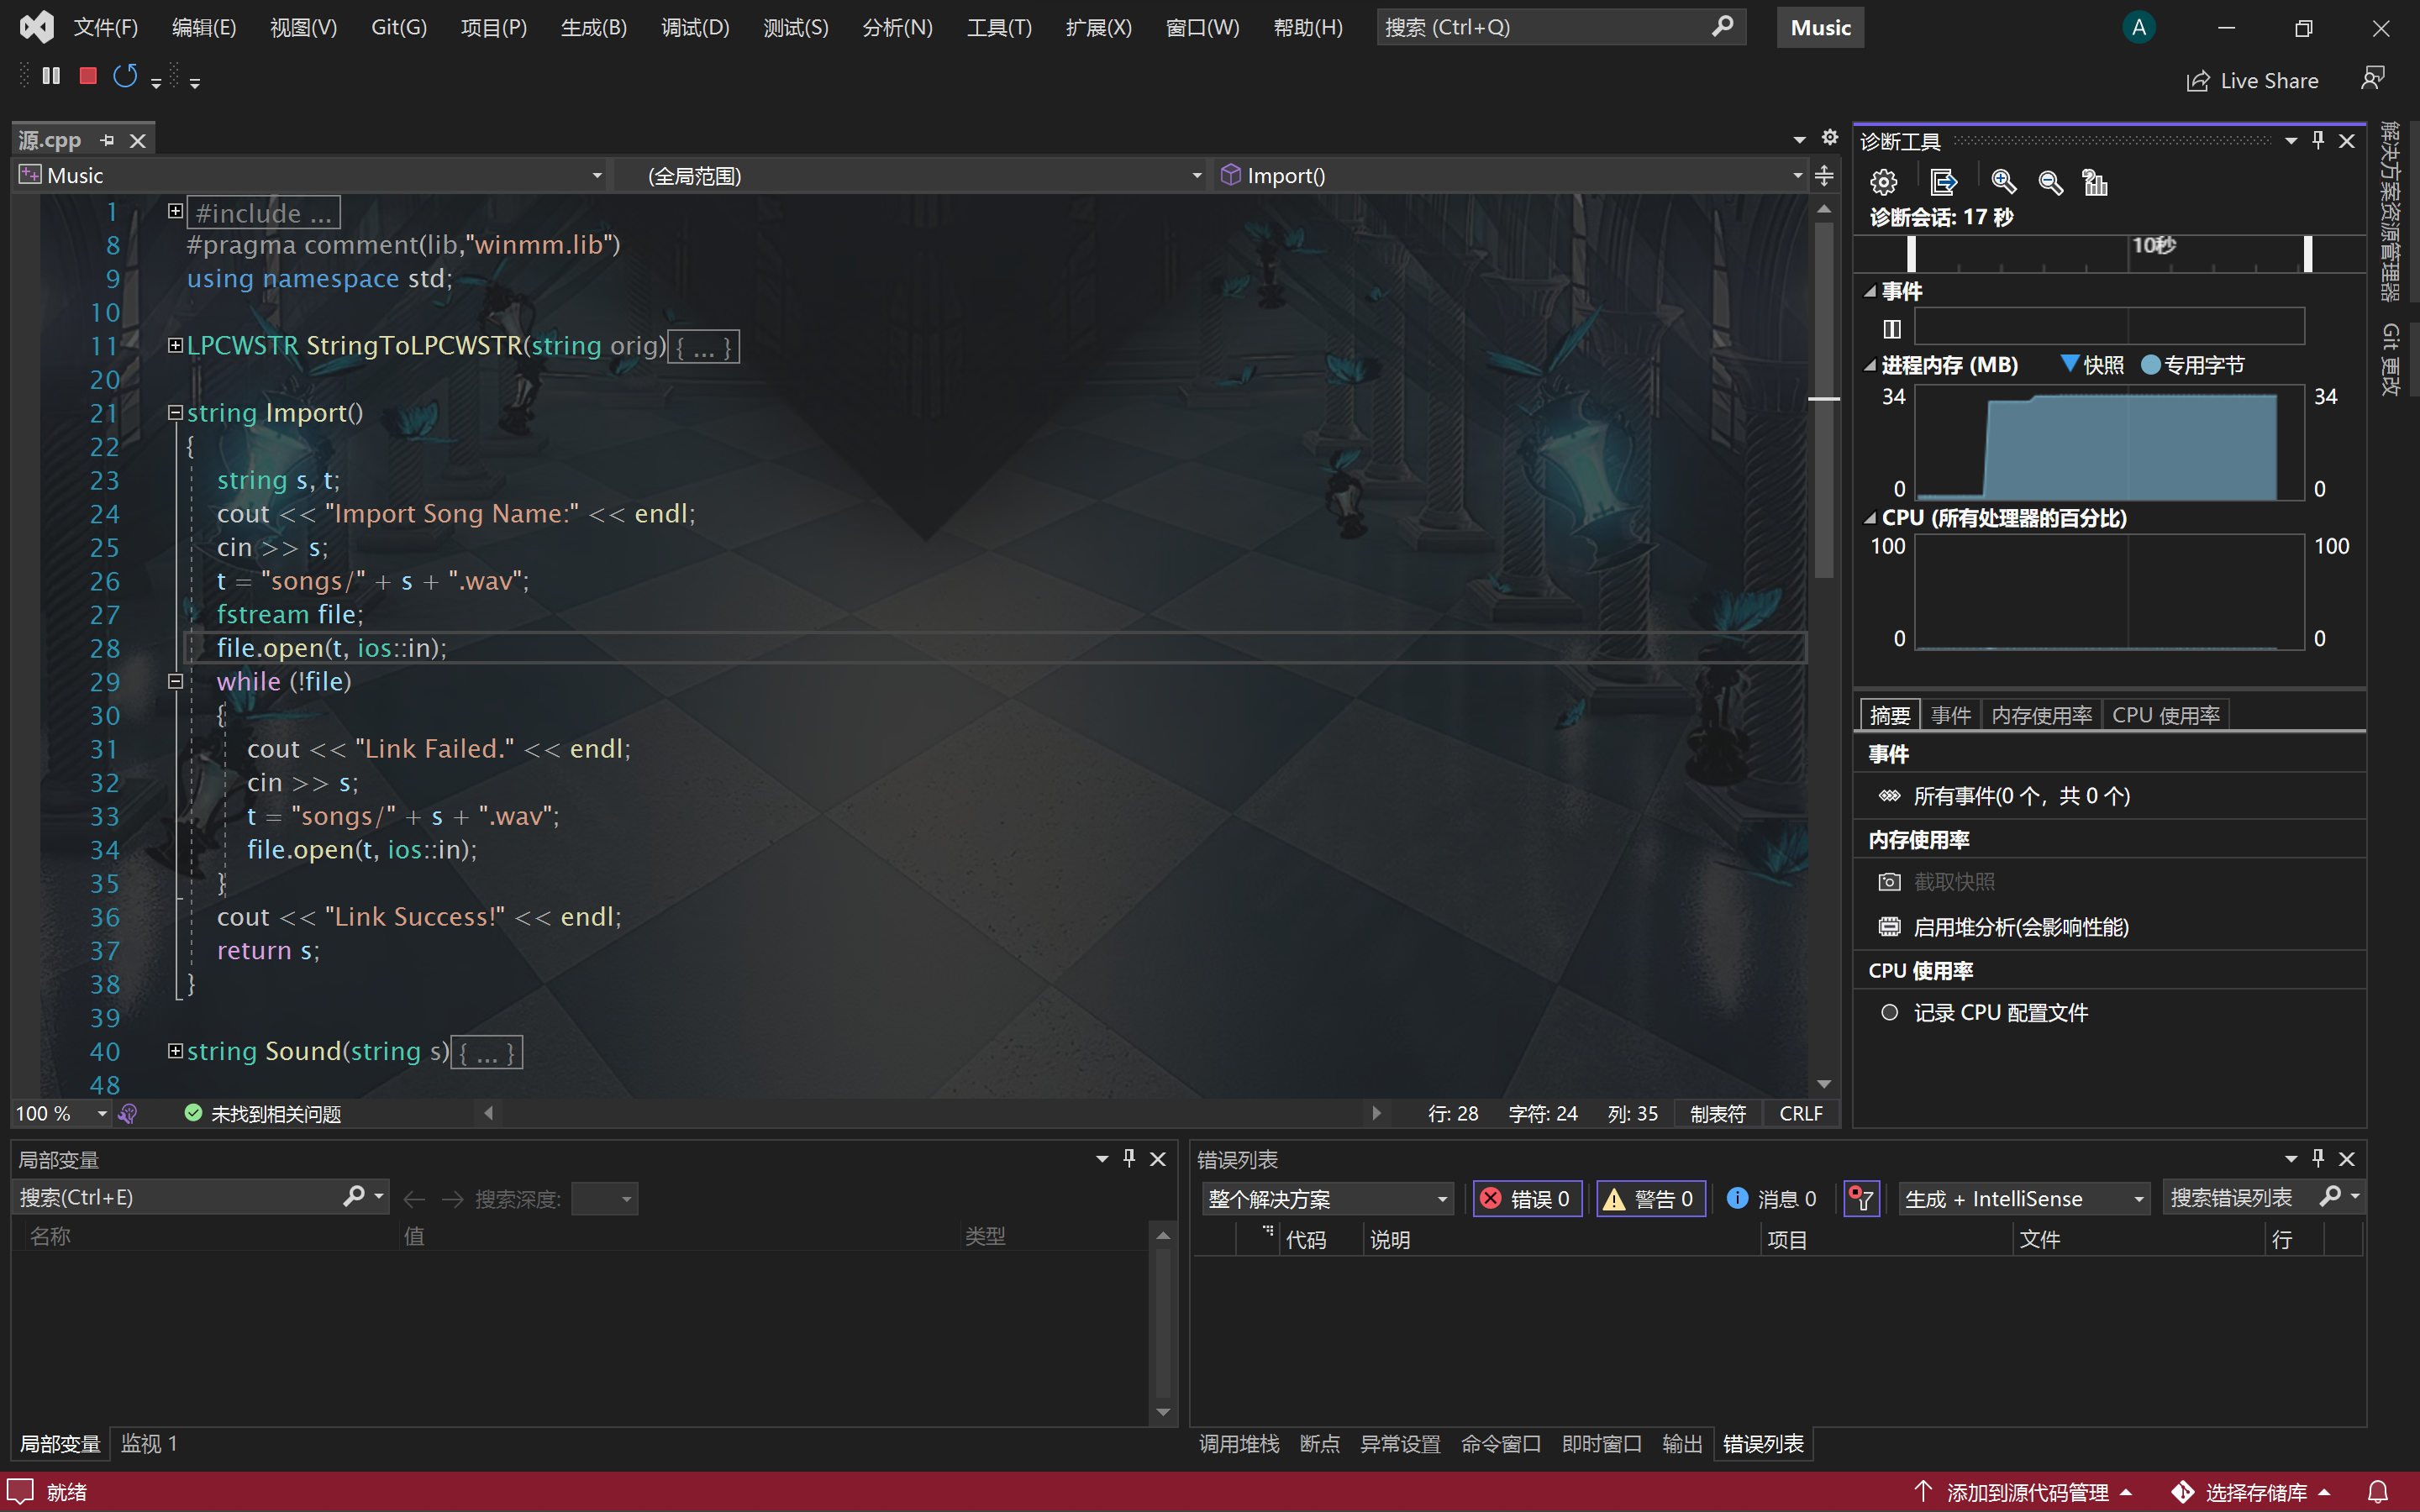Click the diagnostic timeline ruler at 10秒
Image resolution: width=2420 pixels, height=1512 pixels.
coord(2152,247)
